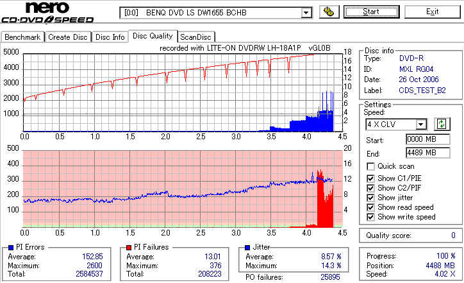Switch to the Benchmark tab
The image size is (464, 283).
click(22, 37)
